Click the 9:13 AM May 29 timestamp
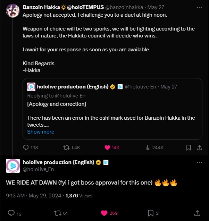This screenshot has width=209, height=221. click(33, 196)
